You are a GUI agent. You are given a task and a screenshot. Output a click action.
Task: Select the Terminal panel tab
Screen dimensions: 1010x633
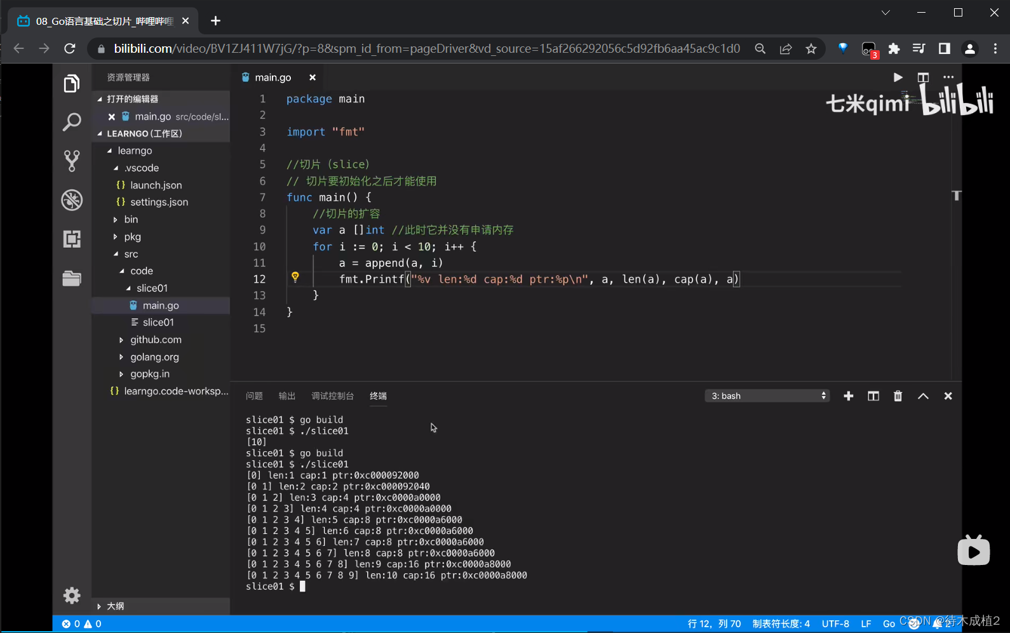point(379,396)
